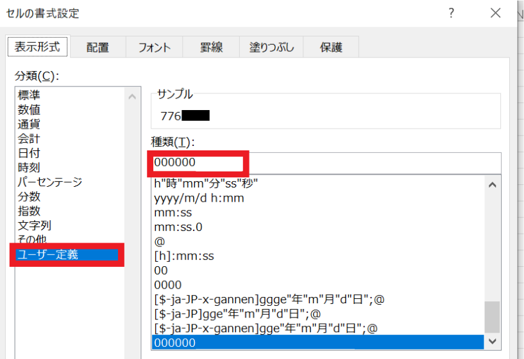The height and width of the screenshot is (359, 524).
Task: Click the category list scroll up arrow
Action: [132, 97]
